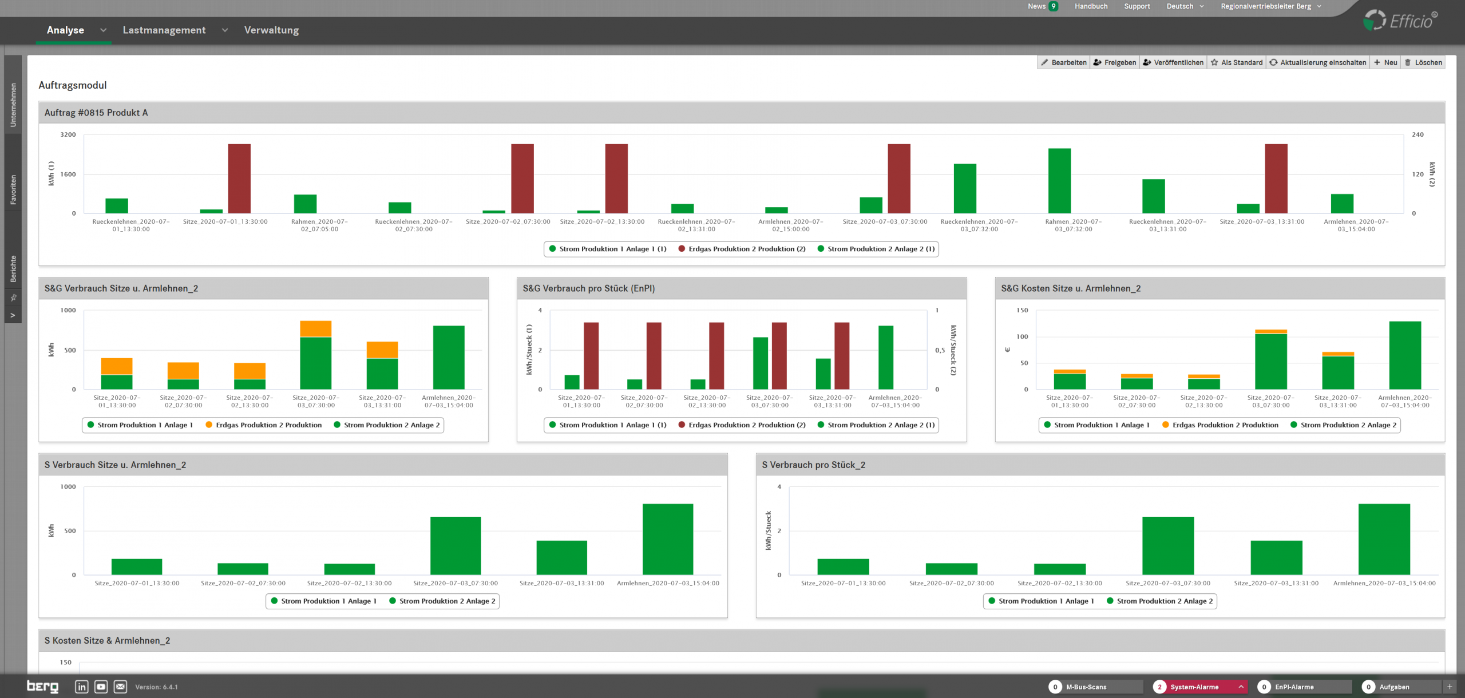
Task: Expand the System-Alarme panel
Action: pyautogui.click(x=1241, y=687)
